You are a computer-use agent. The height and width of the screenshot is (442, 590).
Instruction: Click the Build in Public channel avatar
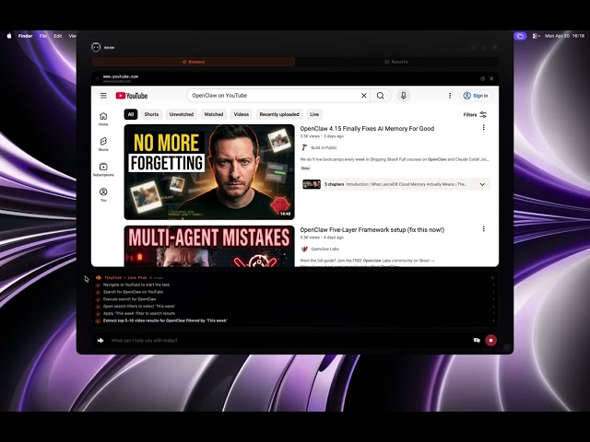(x=304, y=147)
